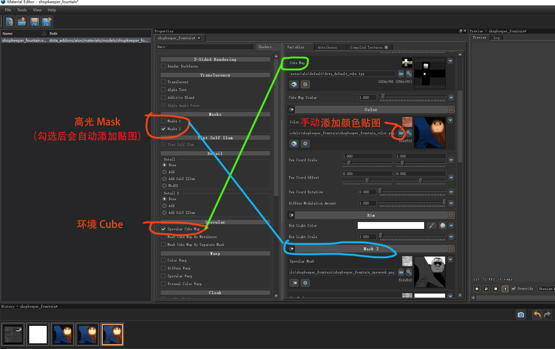Open the Cube Map Scalar dropdown arrow
Image resolution: width=555 pixels, height=349 pixels.
tap(451, 98)
